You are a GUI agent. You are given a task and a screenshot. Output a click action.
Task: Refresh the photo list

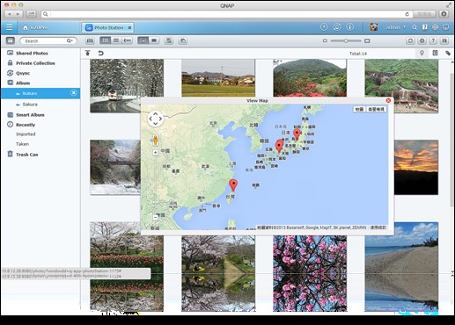410,40
